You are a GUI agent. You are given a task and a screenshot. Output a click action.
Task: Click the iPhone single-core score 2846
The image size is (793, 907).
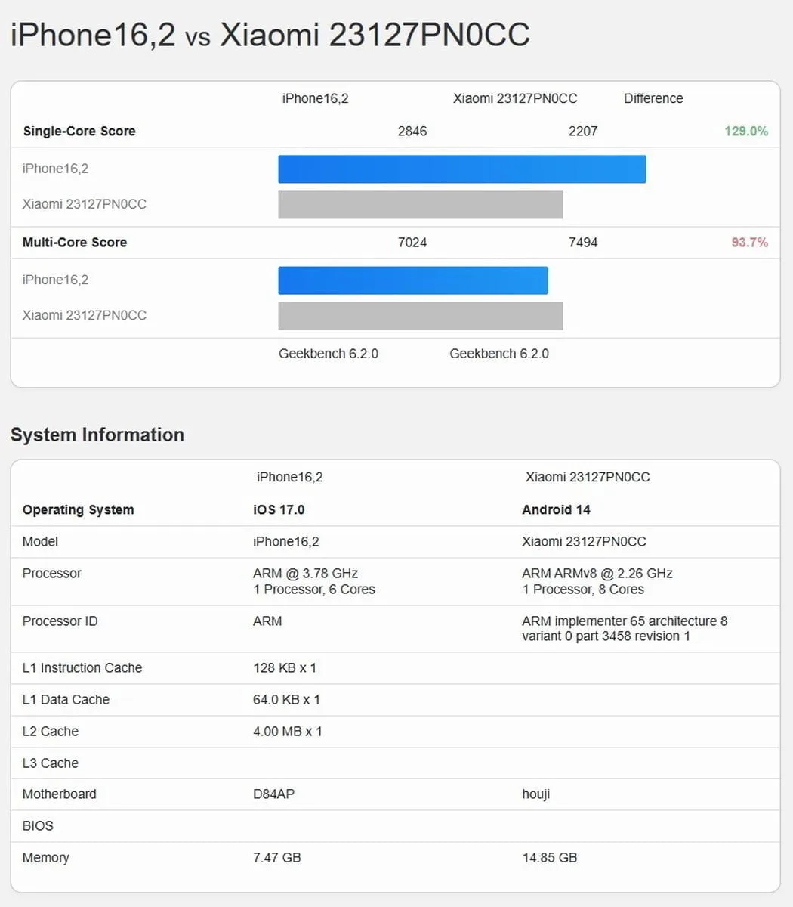tap(412, 132)
